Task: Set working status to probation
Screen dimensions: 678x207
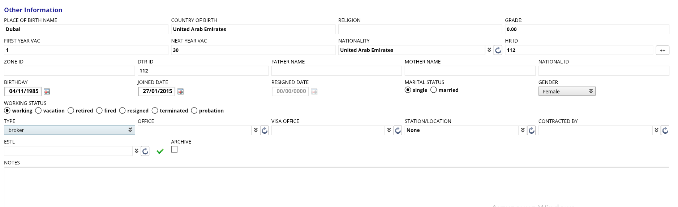Action: coord(194,110)
